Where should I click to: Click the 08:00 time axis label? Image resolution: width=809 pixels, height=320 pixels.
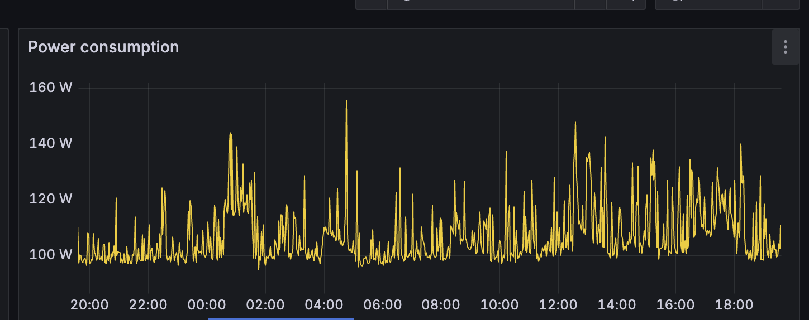coord(441,305)
